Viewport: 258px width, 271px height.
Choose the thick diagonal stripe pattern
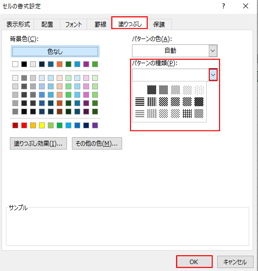pyautogui.click(x=175, y=102)
